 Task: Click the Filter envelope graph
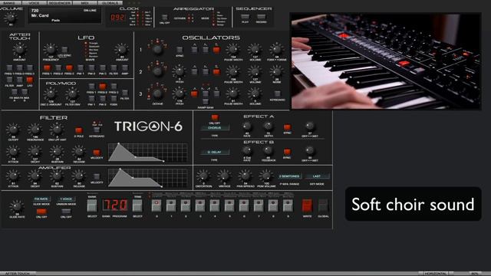(x=148, y=153)
